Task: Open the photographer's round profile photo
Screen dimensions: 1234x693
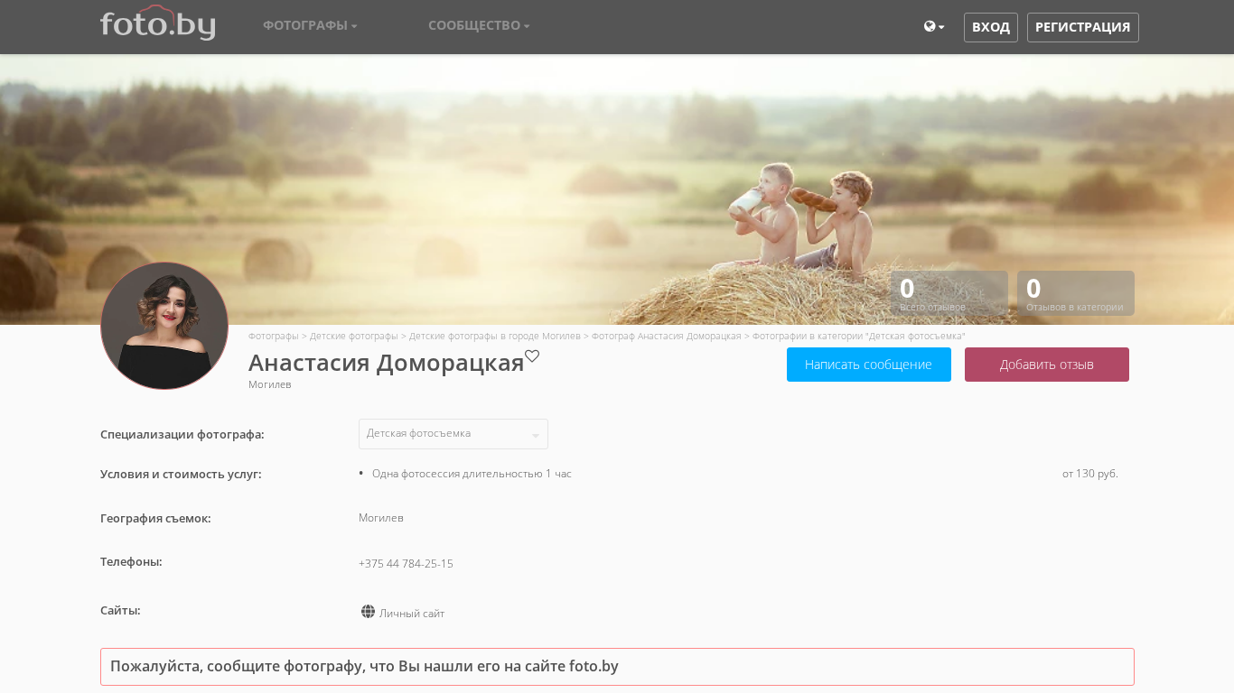Action: (164, 326)
